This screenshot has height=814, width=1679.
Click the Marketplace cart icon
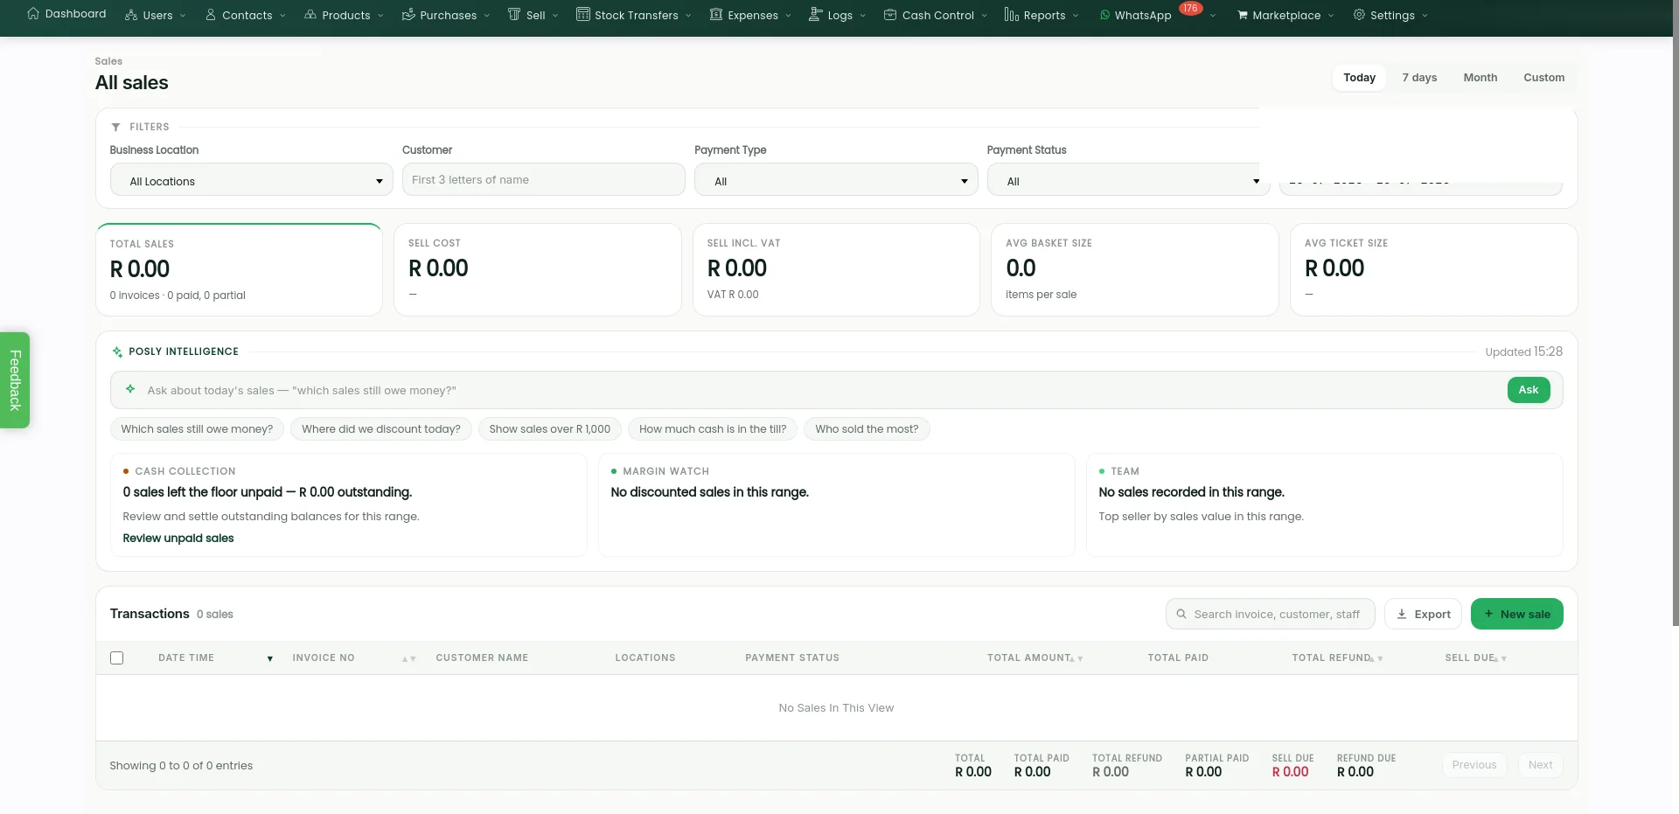1243,15
